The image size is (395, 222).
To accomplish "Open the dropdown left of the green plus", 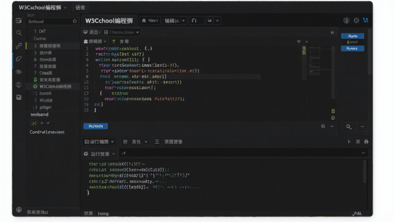I will 95,41.
